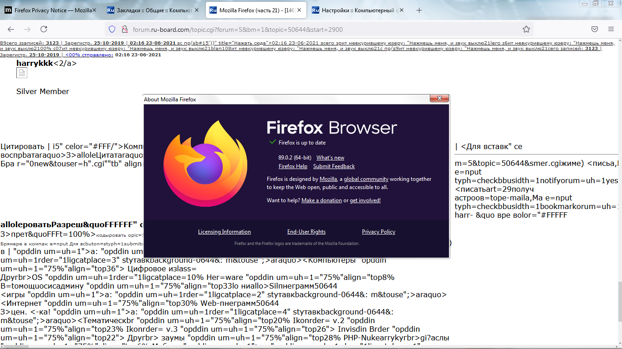
Task: Close the Настройки tab
Action: (x=402, y=10)
